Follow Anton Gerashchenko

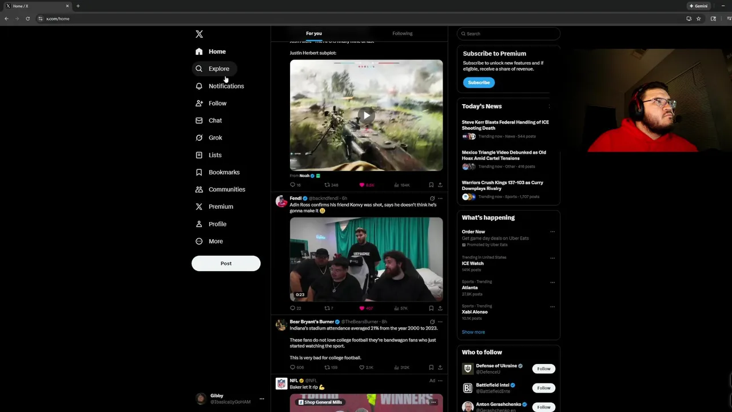coord(543,407)
